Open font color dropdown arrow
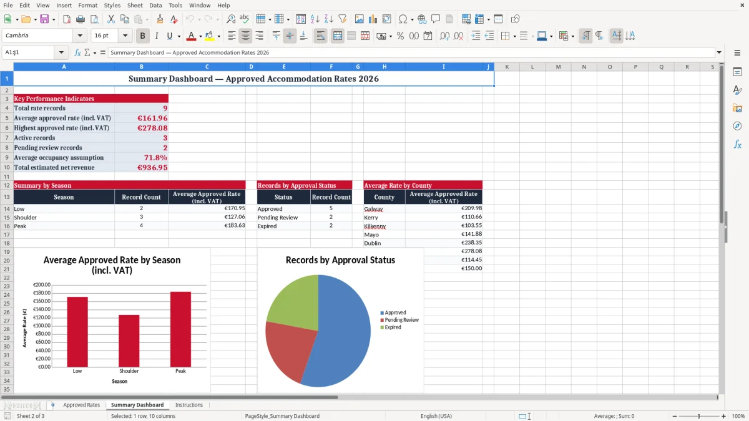Viewport: 749px width, 421px height. point(200,36)
